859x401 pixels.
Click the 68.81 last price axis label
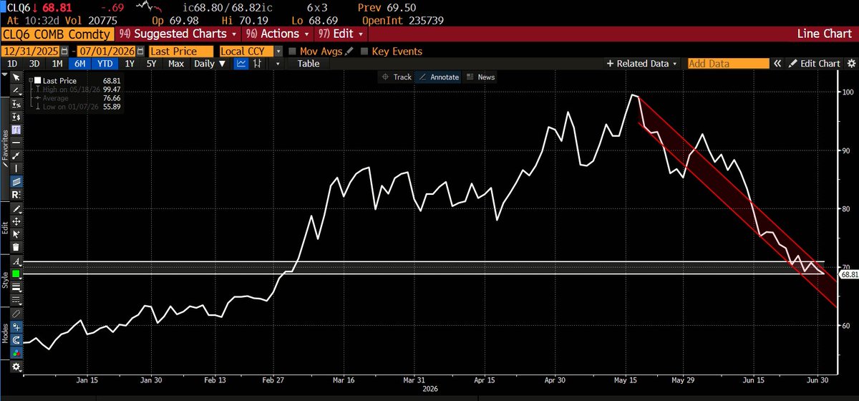point(850,274)
